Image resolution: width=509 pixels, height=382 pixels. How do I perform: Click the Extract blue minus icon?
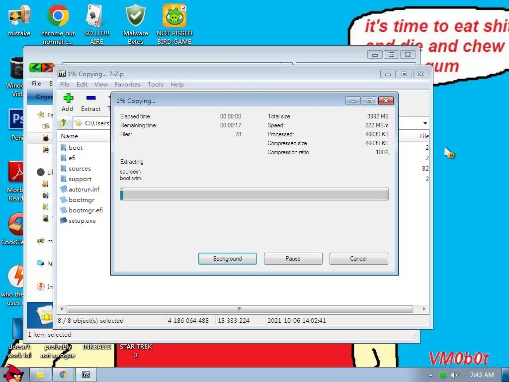pos(91,98)
